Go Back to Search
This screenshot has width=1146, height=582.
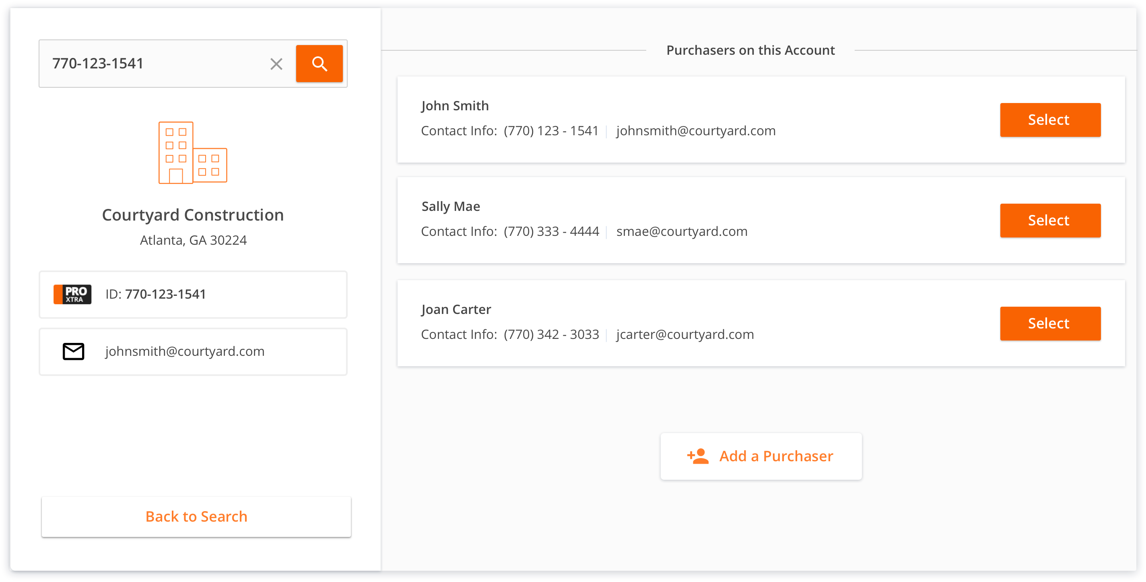[196, 516]
